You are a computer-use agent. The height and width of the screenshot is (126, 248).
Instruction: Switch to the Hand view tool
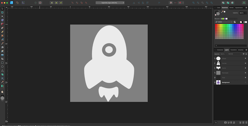pos(2,92)
